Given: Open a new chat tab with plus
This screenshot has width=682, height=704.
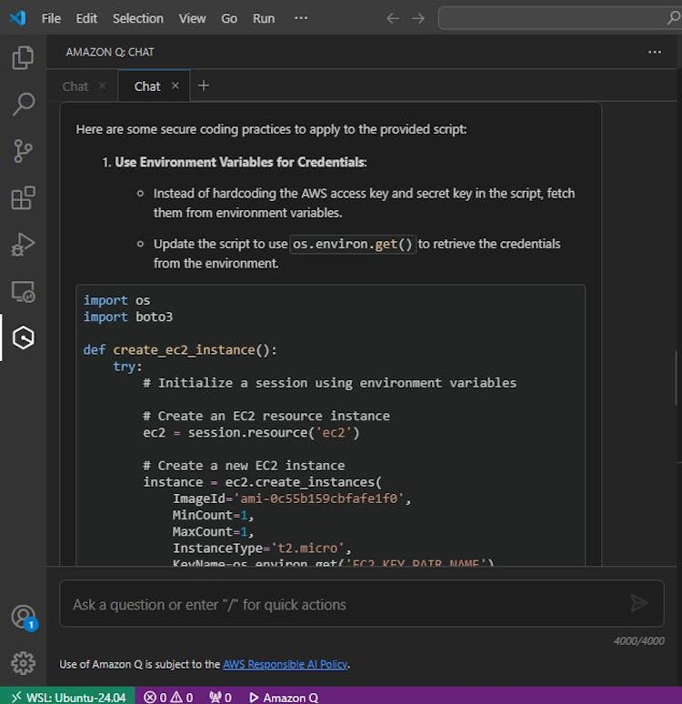Looking at the screenshot, I should (204, 85).
